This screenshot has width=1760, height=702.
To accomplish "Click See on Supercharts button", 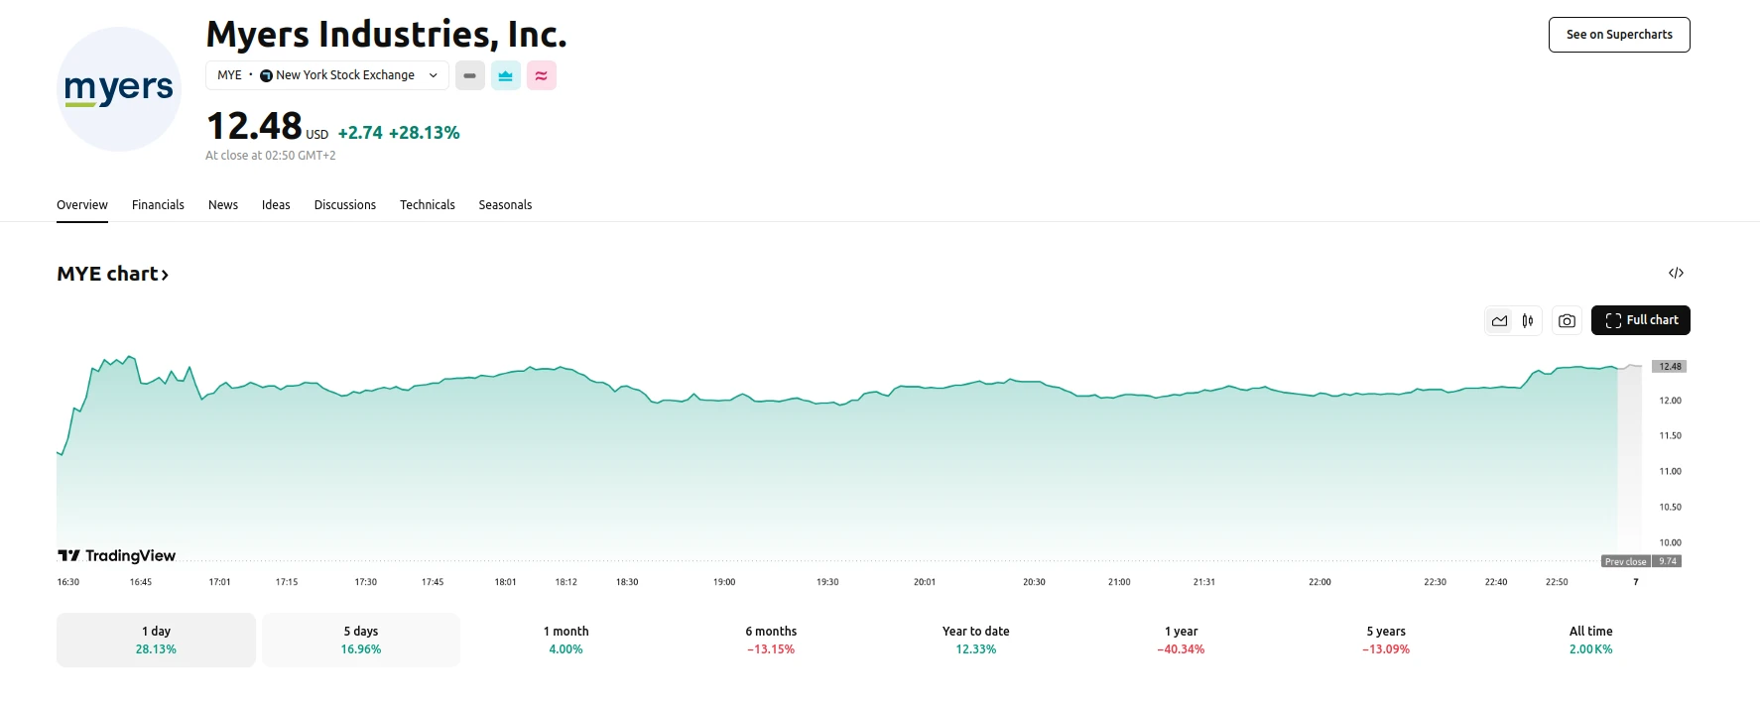I will (x=1618, y=34).
